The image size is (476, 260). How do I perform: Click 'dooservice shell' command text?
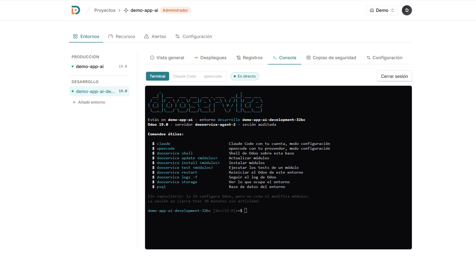pyautogui.click(x=175, y=153)
